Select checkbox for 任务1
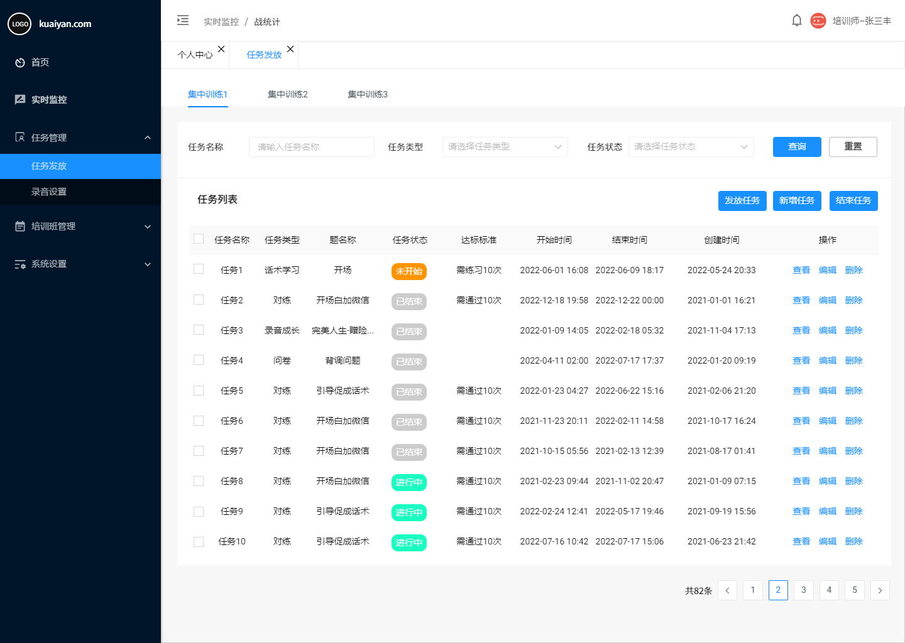This screenshot has height=643, width=905. pos(199,269)
